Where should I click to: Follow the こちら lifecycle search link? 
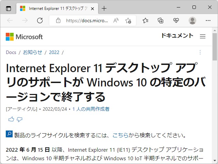120,135
